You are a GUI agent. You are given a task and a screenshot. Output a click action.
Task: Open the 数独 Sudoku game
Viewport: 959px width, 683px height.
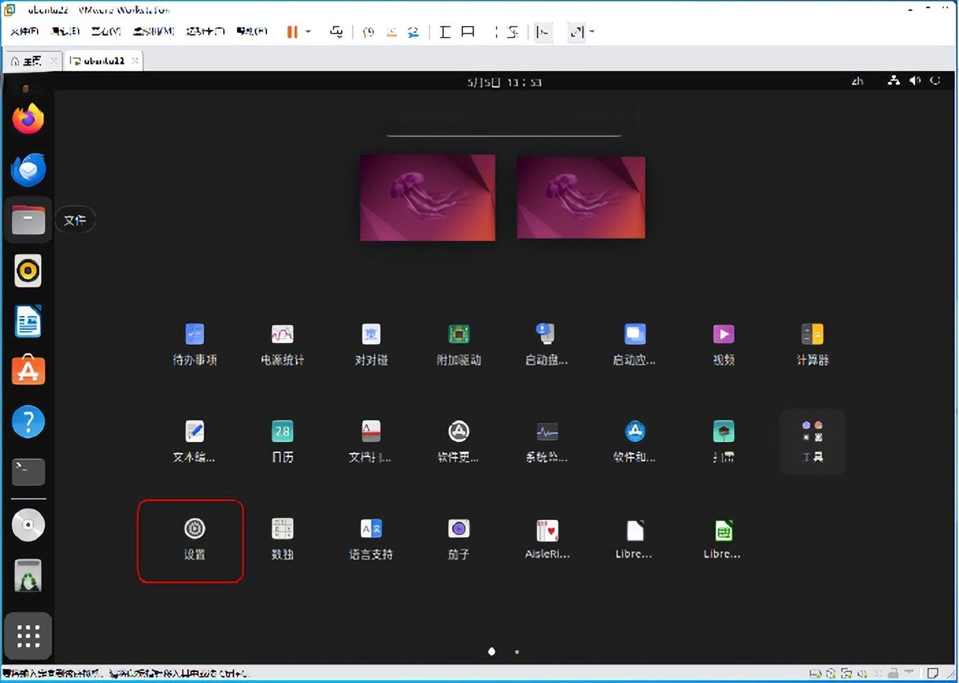point(282,539)
